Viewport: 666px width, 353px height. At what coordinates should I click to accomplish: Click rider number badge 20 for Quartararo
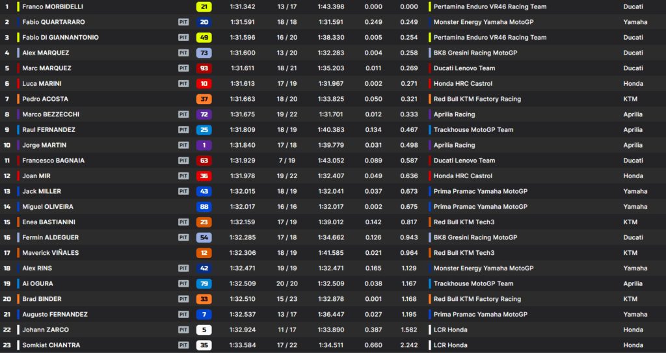pyautogui.click(x=204, y=22)
